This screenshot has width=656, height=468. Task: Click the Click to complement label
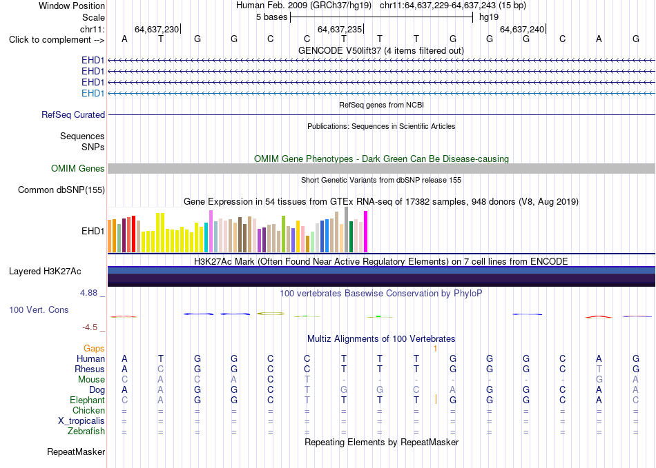[57, 40]
